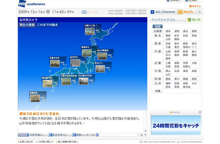This screenshot has width=220, height=144.
Task: Select the 中部 region
Action: point(158,51)
